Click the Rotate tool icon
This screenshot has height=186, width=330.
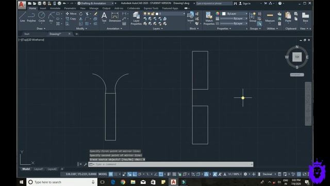(x=81, y=14)
